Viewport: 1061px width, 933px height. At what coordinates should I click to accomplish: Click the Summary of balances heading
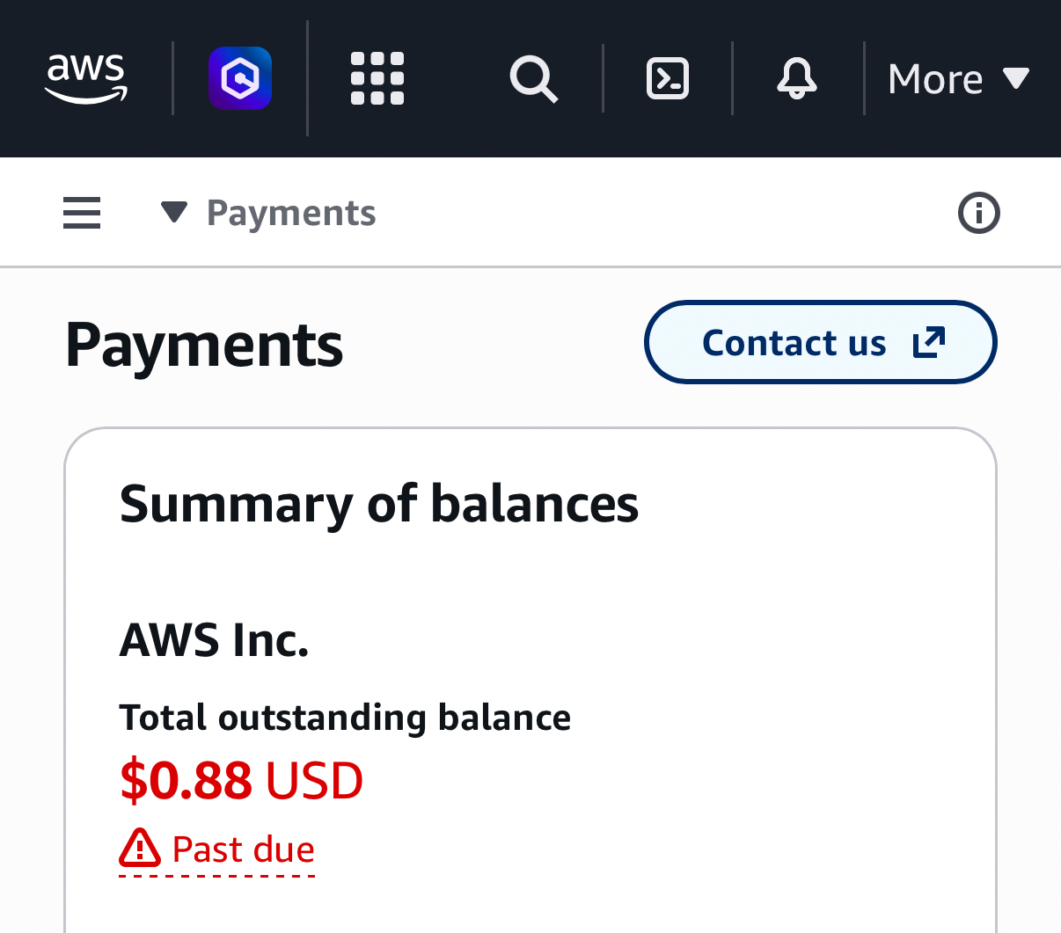pyautogui.click(x=378, y=504)
